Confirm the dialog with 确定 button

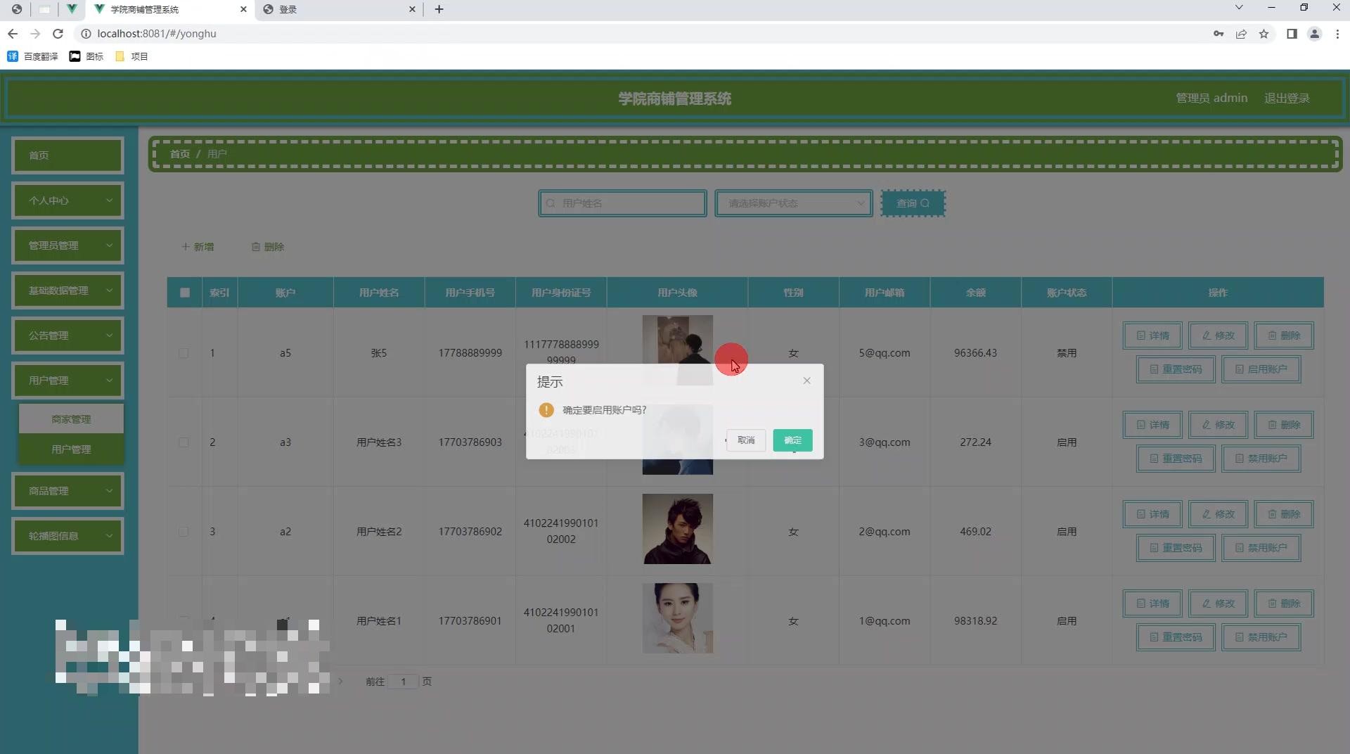pyautogui.click(x=792, y=440)
